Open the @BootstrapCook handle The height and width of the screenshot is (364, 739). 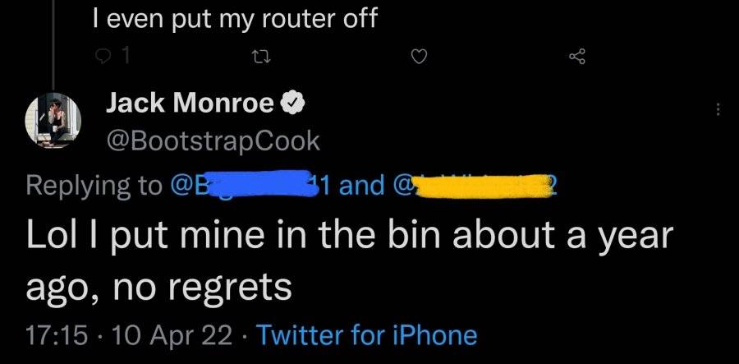point(213,141)
